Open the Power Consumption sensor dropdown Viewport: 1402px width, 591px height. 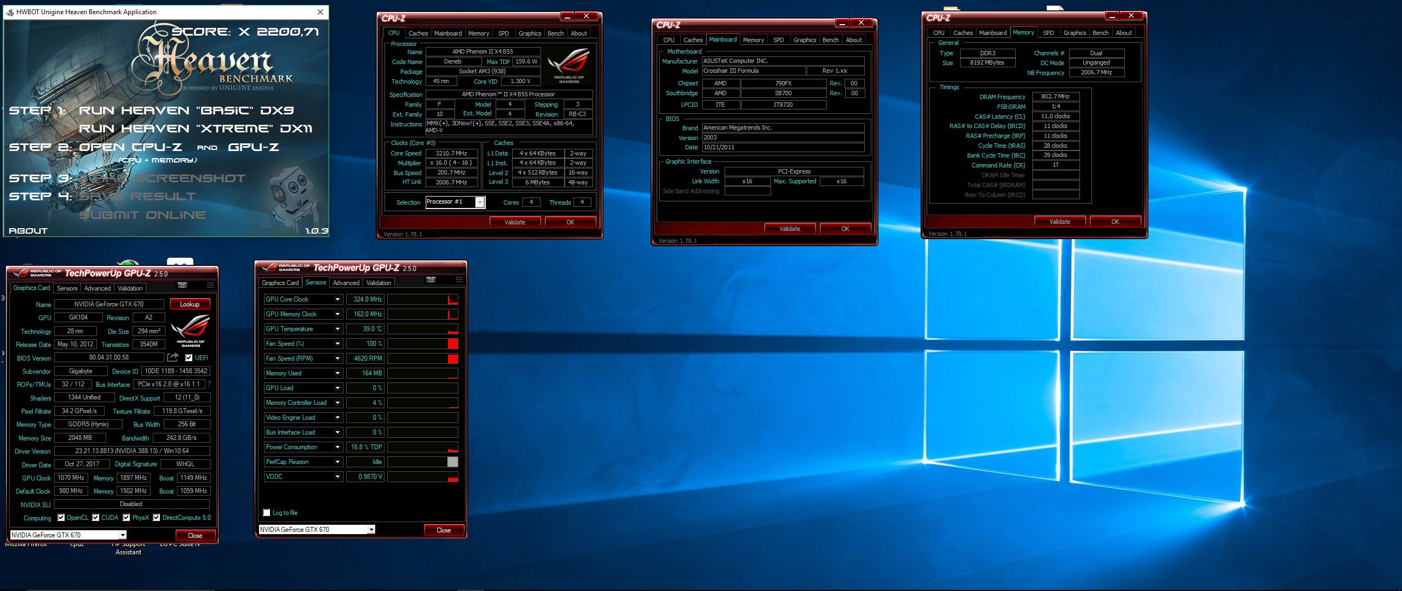click(337, 447)
